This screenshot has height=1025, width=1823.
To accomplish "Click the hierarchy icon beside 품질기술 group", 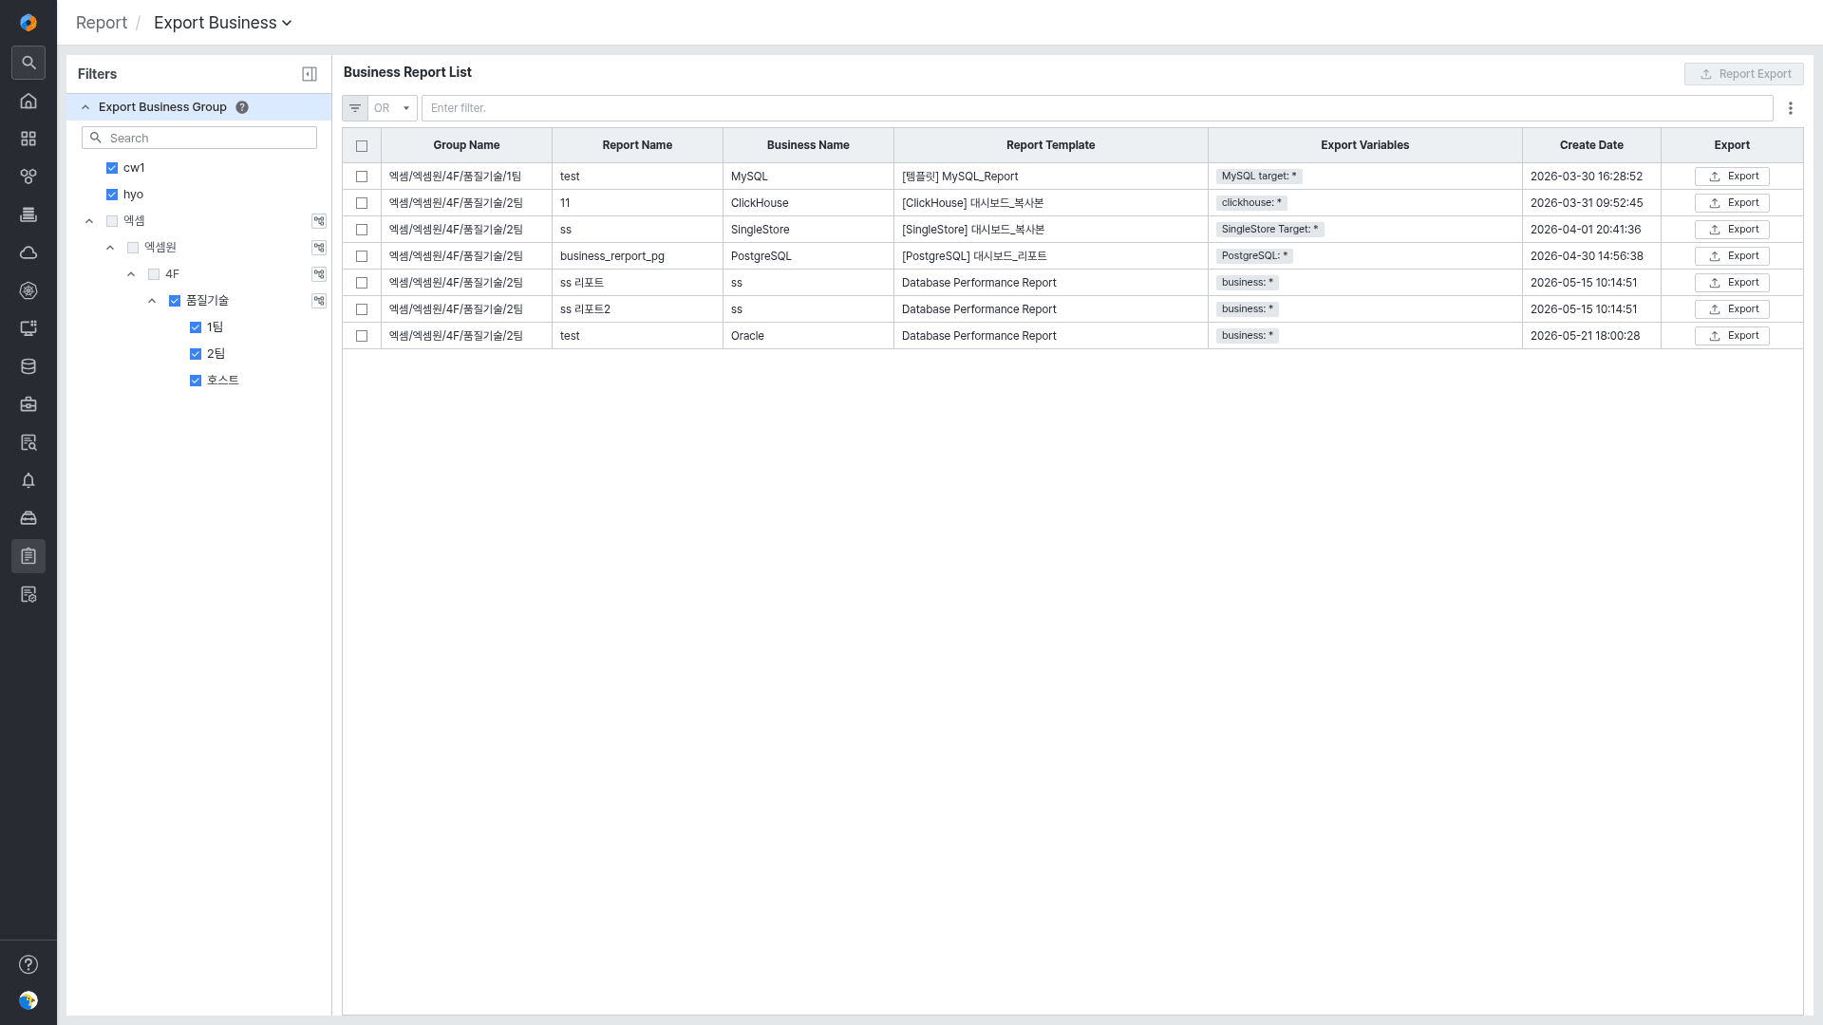I will pyautogui.click(x=319, y=301).
